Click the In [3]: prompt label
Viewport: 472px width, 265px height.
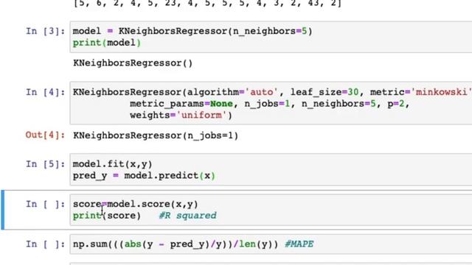point(46,31)
